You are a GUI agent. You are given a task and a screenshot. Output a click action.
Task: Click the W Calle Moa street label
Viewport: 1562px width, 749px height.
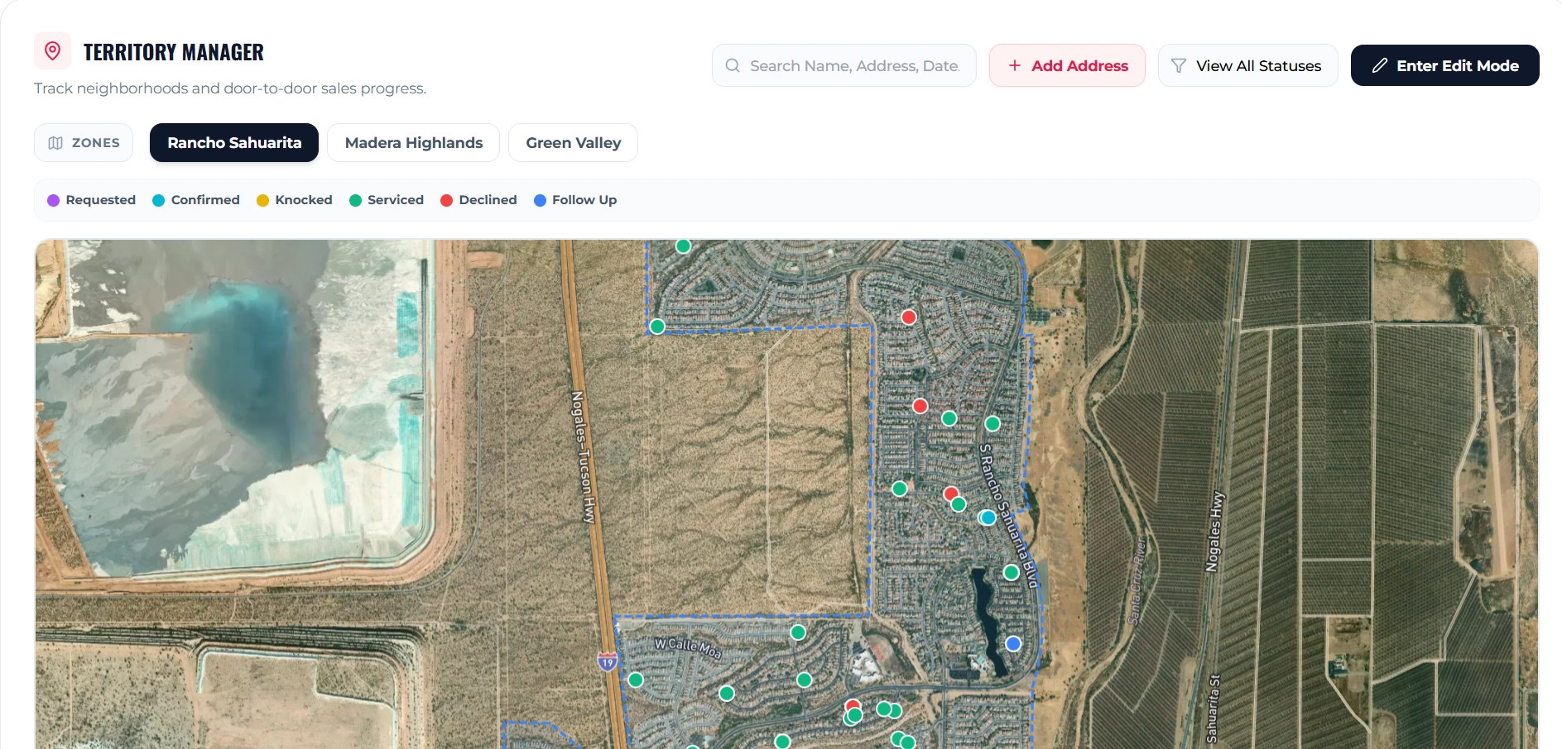click(688, 647)
